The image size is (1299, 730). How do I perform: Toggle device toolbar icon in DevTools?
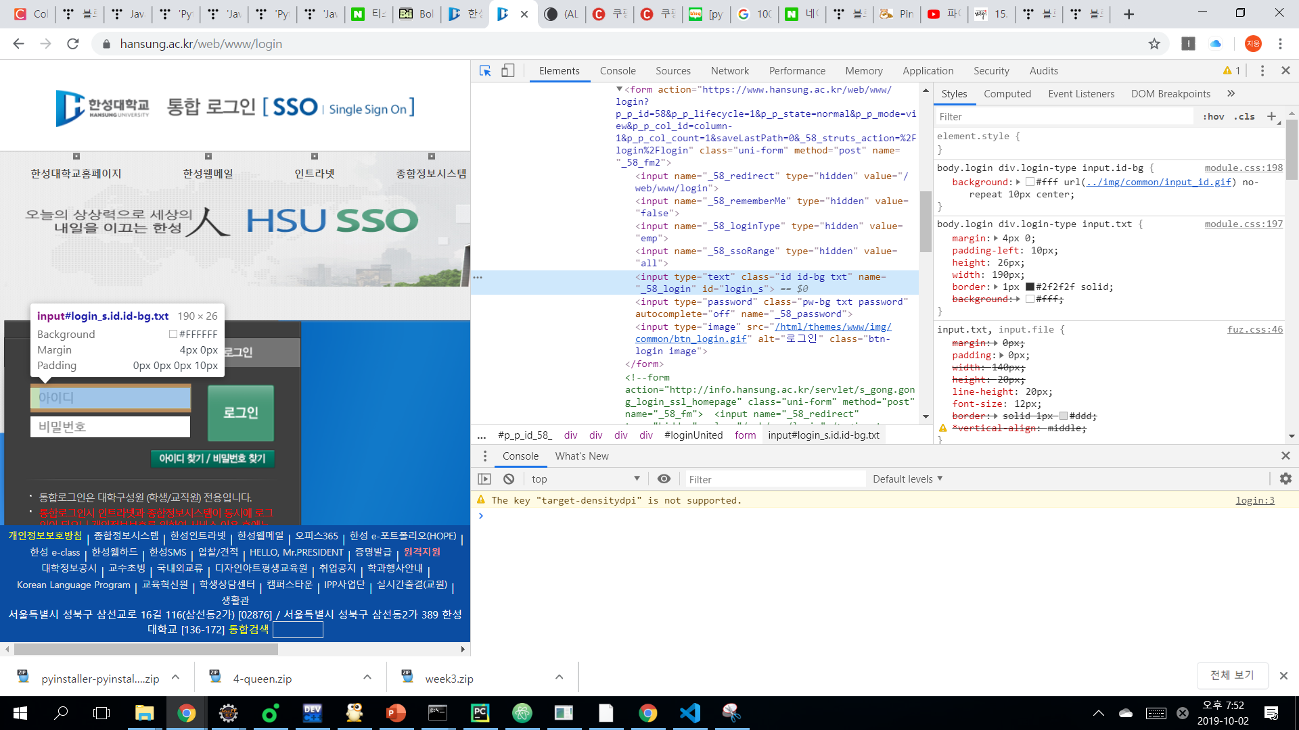click(x=508, y=71)
